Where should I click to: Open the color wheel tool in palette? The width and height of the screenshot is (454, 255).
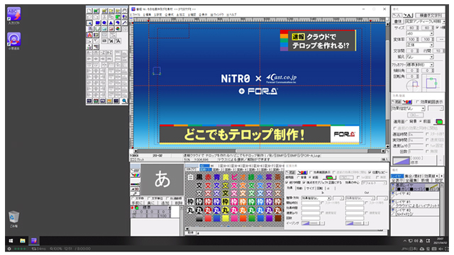[x=118, y=28]
